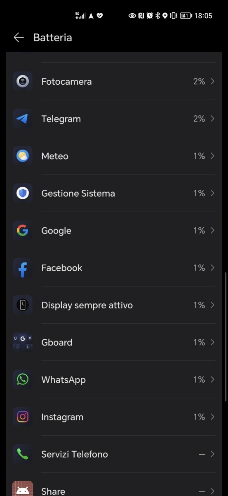Viewport: 228px width, 496px height.
Task: Expand Meteo battery details chevron
Action: click(x=212, y=156)
